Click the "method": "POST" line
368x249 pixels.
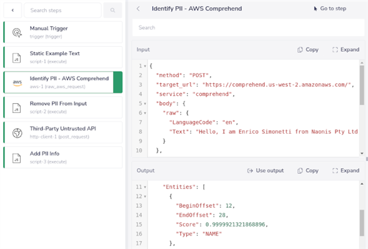click(x=184, y=75)
